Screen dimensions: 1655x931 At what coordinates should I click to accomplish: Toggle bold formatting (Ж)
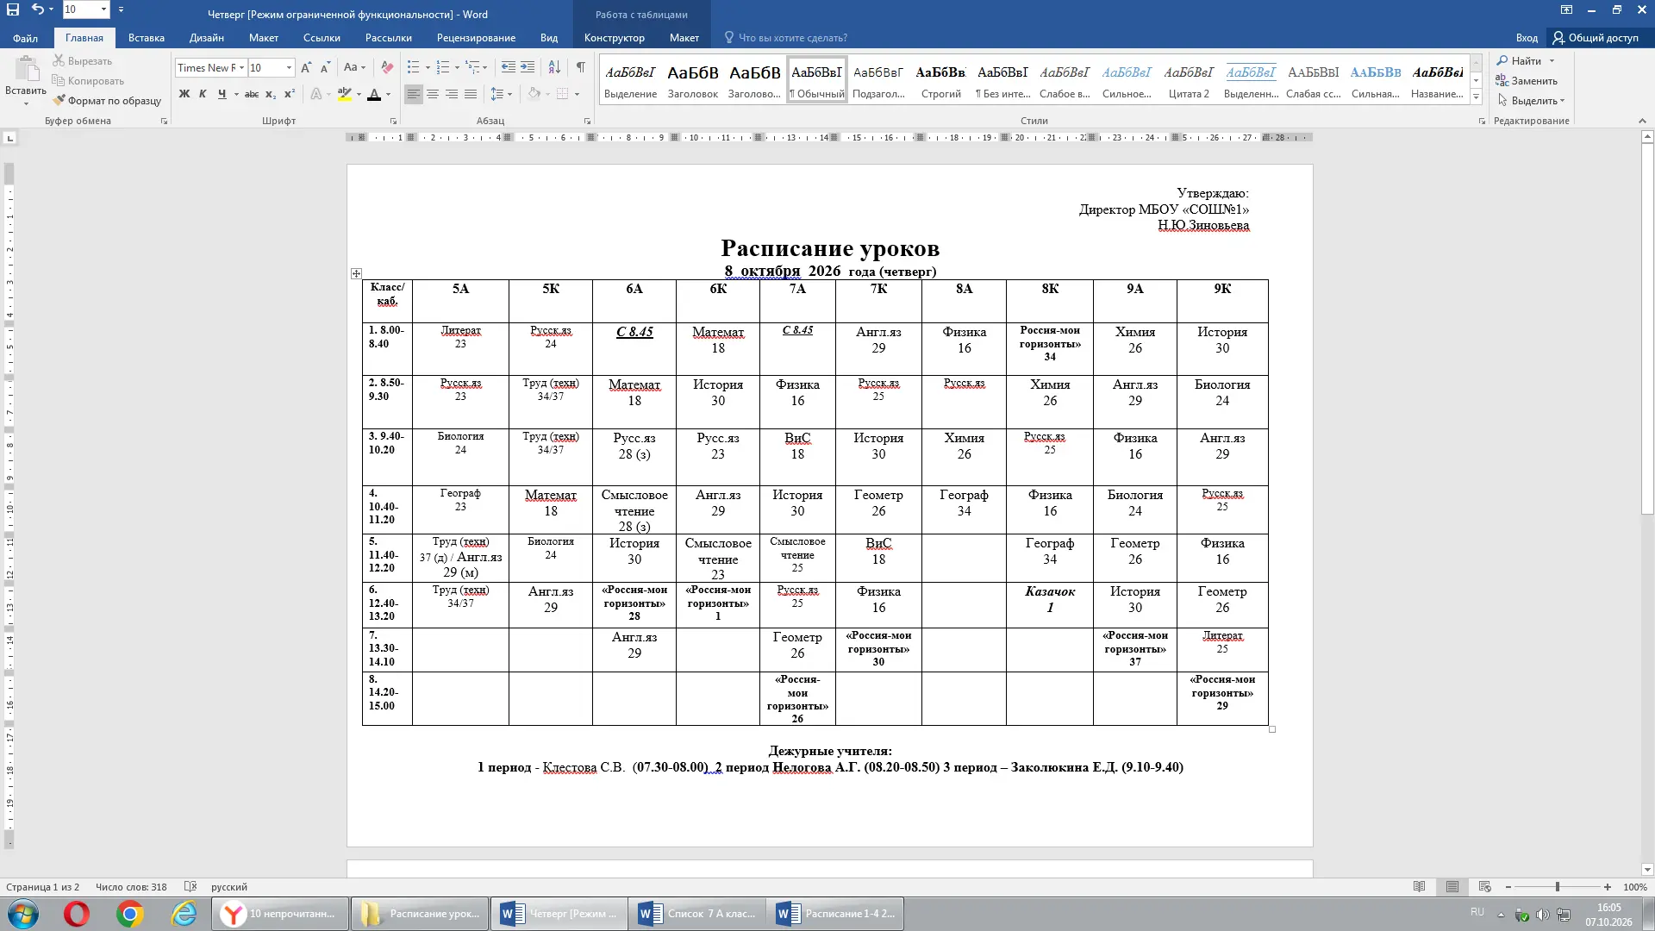click(184, 94)
